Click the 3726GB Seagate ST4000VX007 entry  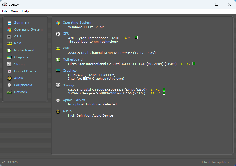[107, 93]
